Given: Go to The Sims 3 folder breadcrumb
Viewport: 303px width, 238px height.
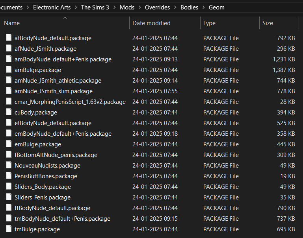Looking at the screenshot, I should click(x=95, y=7).
